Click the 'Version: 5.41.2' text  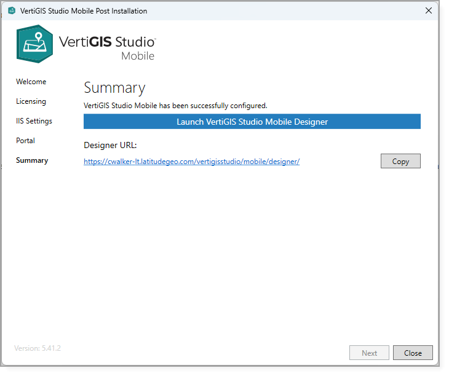38,348
